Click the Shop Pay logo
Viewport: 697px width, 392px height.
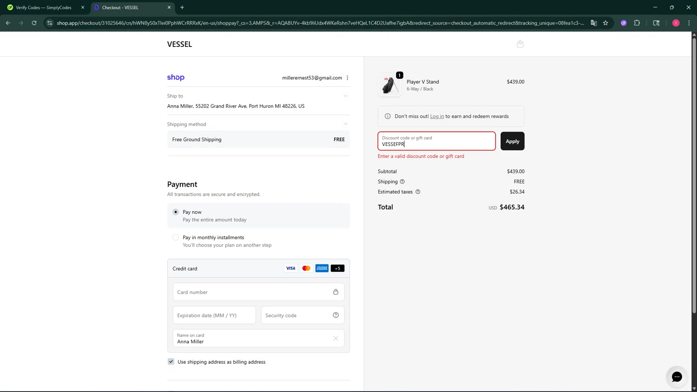click(176, 78)
